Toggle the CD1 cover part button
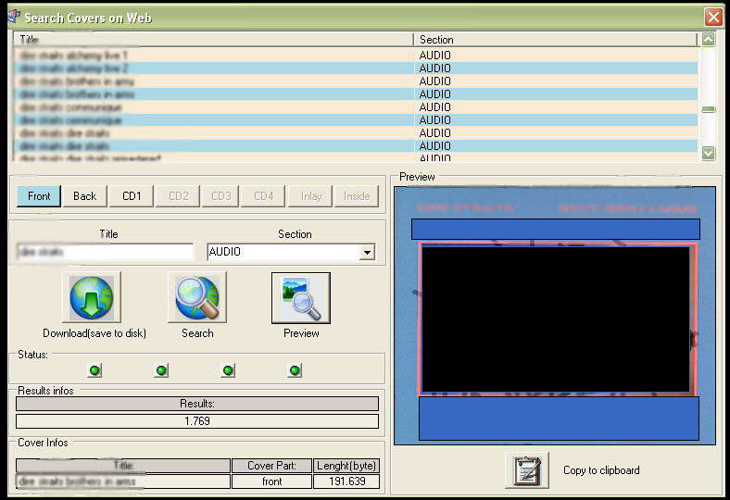This screenshot has height=500, width=730. tap(132, 195)
